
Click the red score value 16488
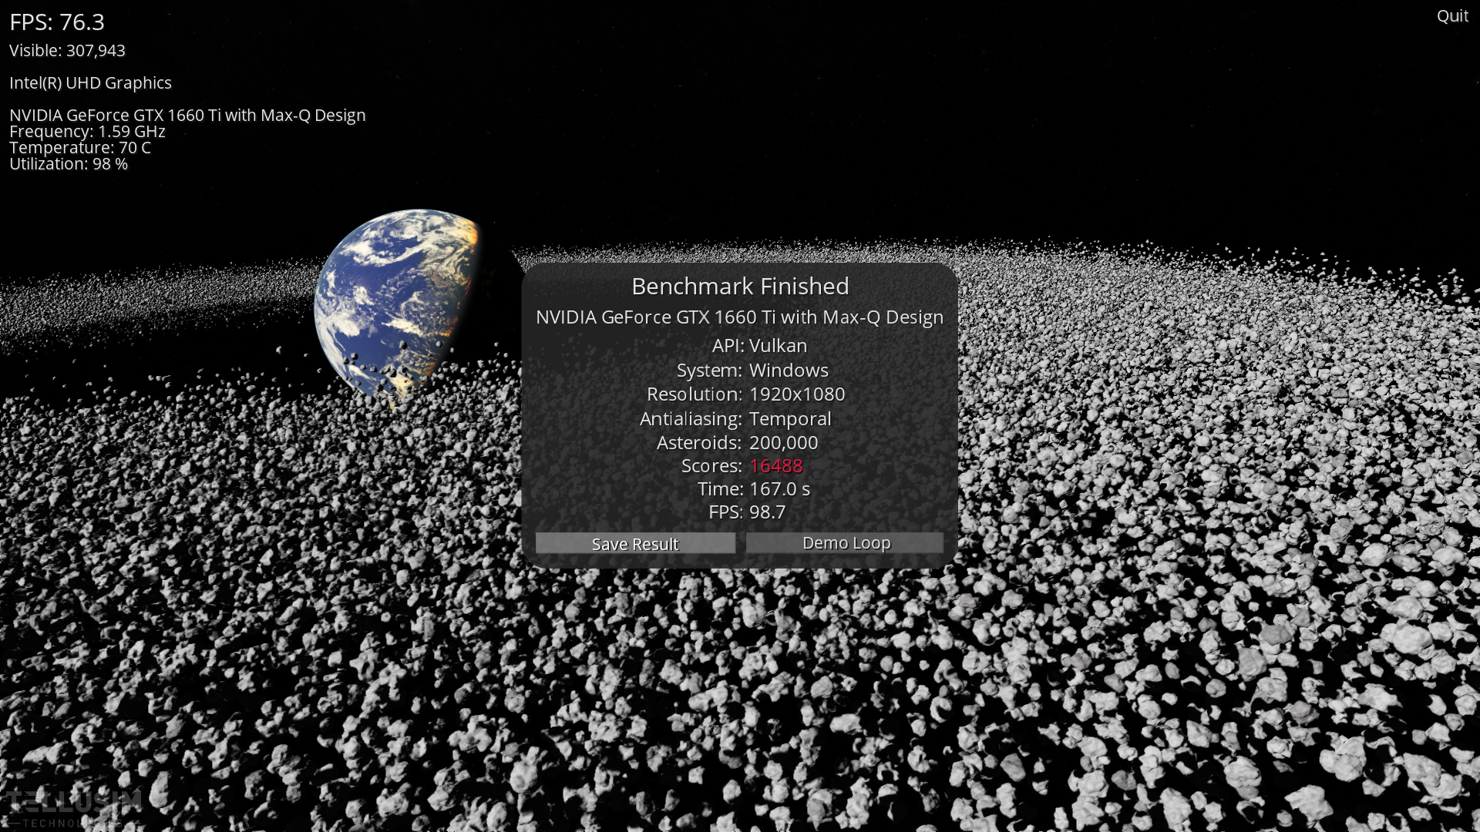pos(775,466)
